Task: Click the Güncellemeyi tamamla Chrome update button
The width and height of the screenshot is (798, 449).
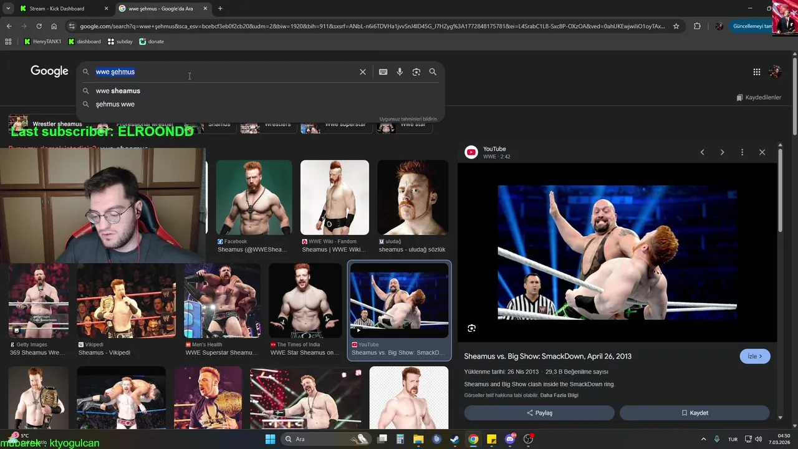Action: pyautogui.click(x=751, y=26)
